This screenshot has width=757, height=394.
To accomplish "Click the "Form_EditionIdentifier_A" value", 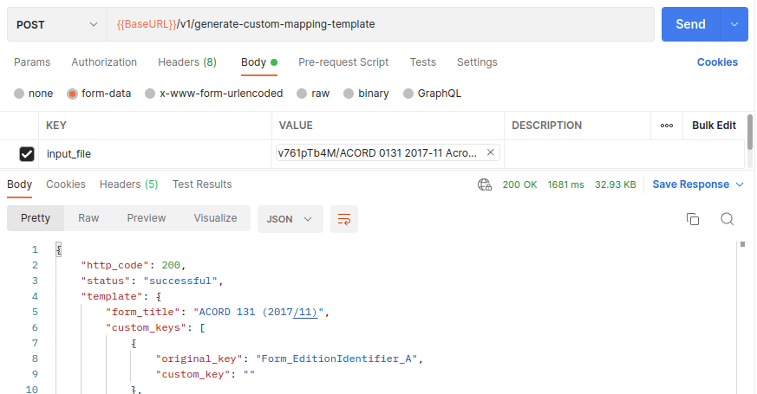I will point(336,358).
